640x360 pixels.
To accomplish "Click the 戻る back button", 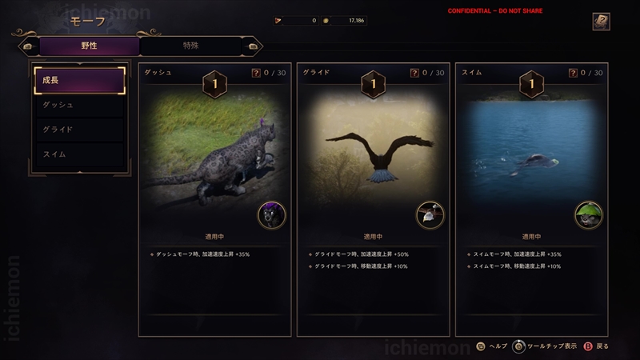I will (x=596, y=346).
